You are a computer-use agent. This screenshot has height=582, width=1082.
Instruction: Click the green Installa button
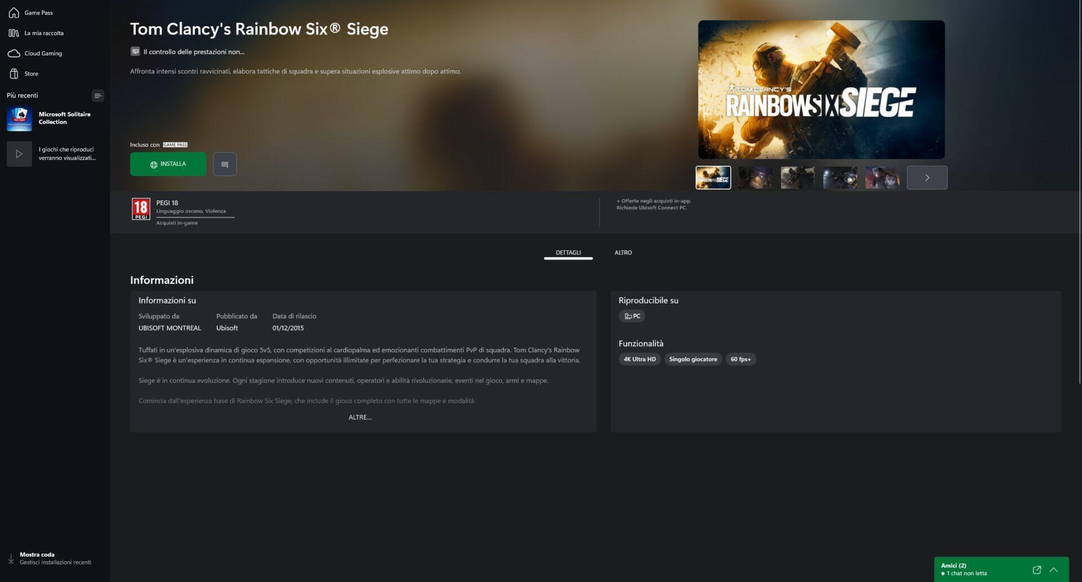tap(168, 164)
